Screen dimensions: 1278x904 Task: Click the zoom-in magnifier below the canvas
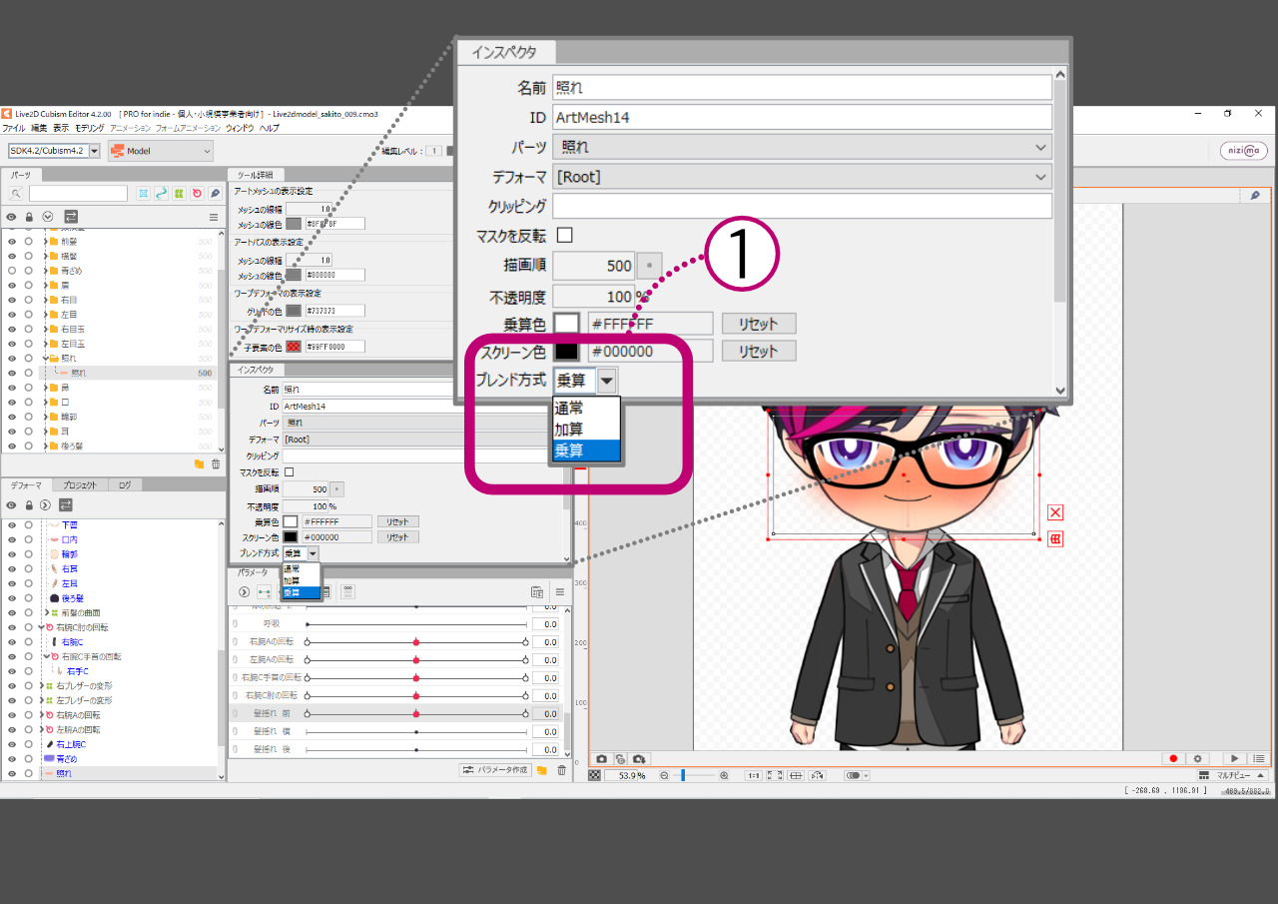pyautogui.click(x=724, y=775)
